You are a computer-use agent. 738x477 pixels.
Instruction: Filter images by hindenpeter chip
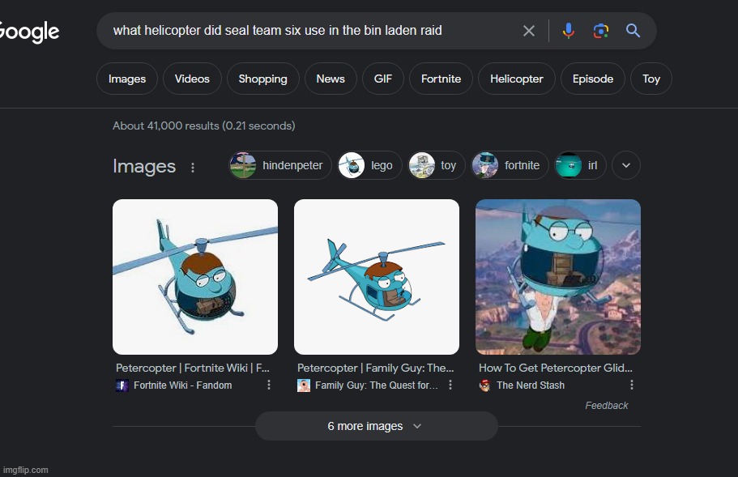(x=280, y=165)
